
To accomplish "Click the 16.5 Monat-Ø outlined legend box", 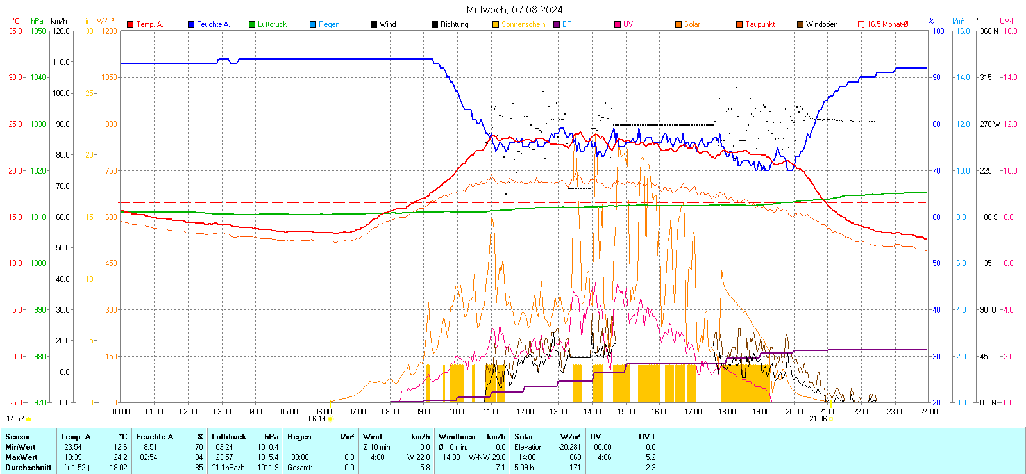I will point(861,24).
